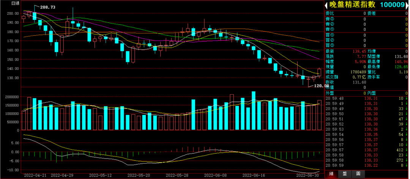Click the 內盤 label

click(371, 93)
